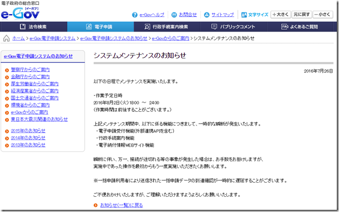The width and height of the screenshot is (339, 212).
Task: Open the パブリックコメント tab
Action: [x=233, y=27]
